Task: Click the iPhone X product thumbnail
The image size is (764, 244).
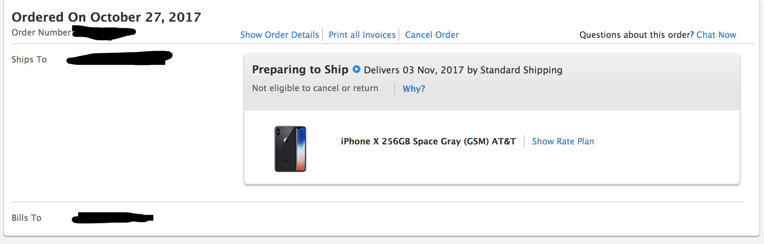Action: (290, 149)
